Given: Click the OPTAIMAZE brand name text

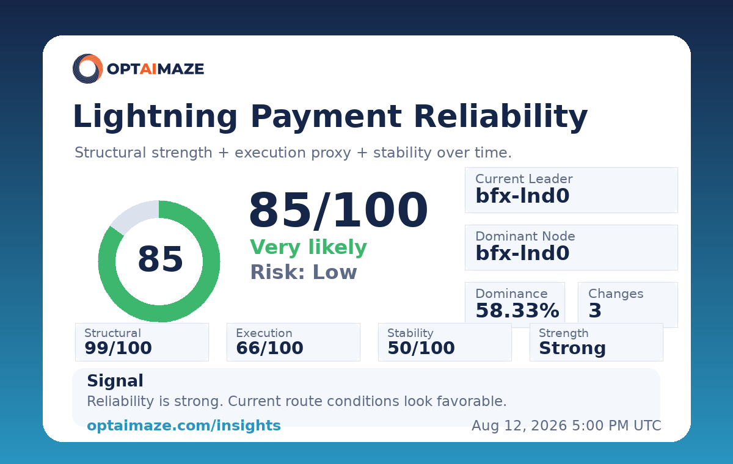Looking at the screenshot, I should coord(155,69).
